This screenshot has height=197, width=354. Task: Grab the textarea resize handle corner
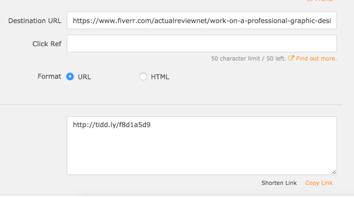[334, 172]
